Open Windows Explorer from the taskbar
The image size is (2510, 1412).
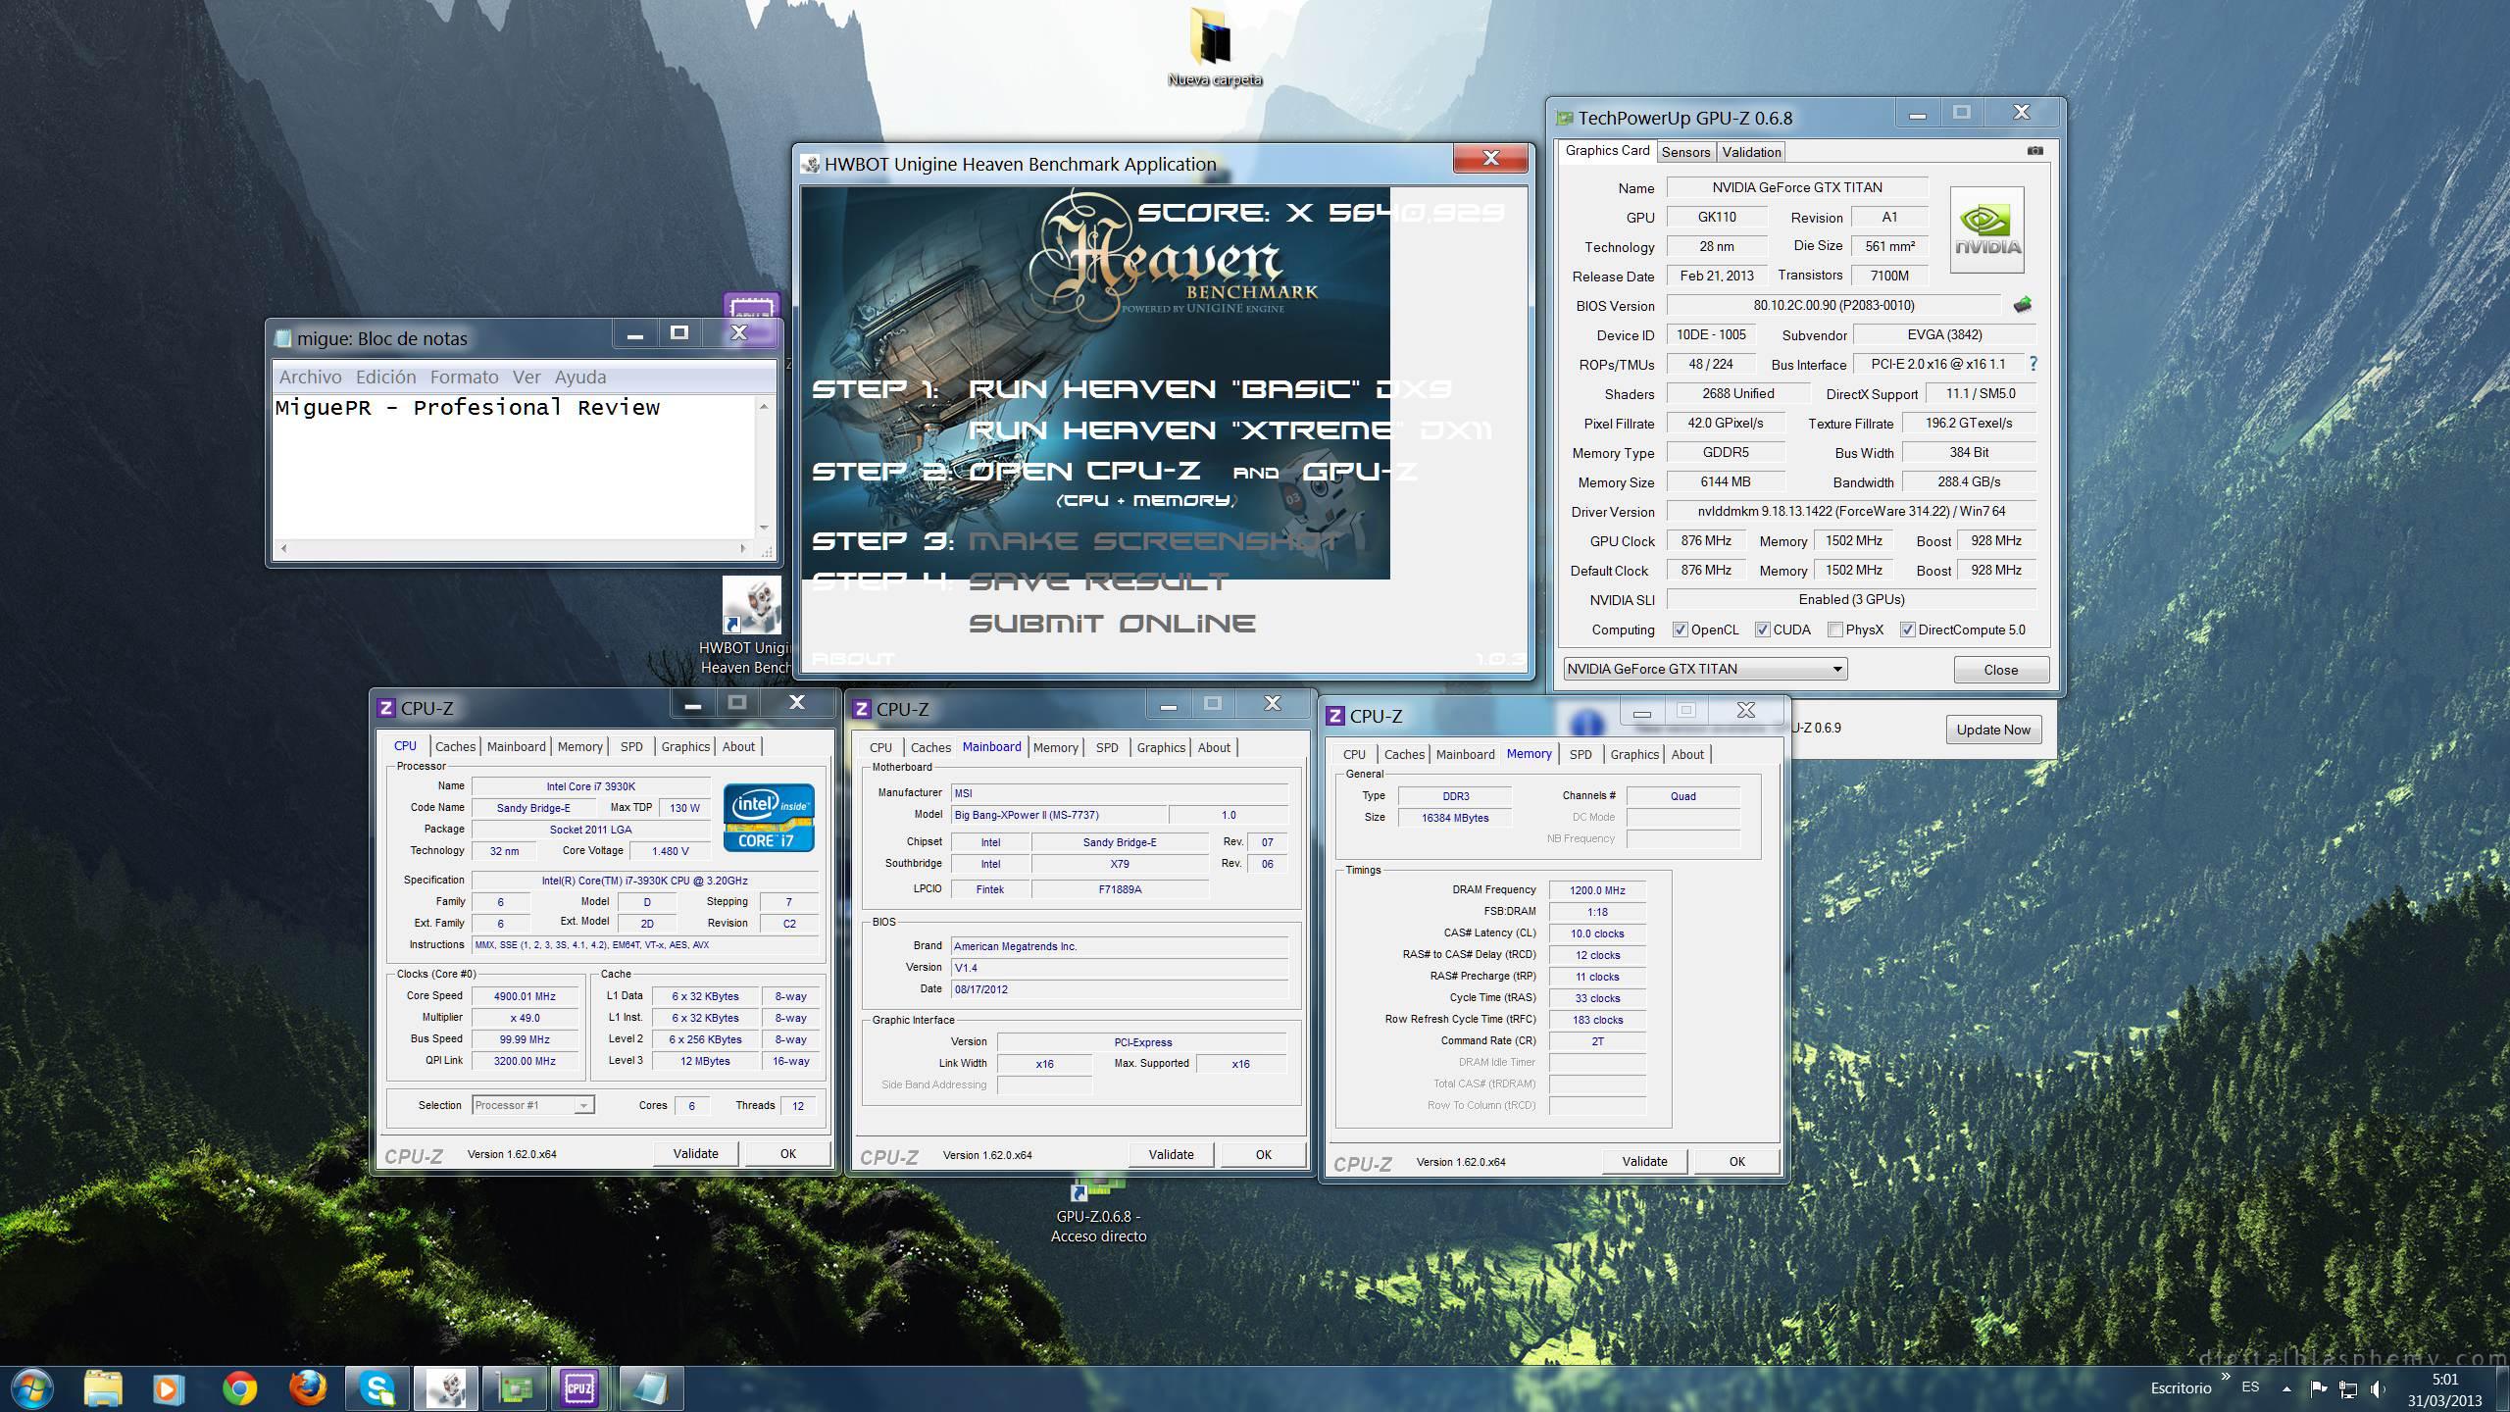pos(102,1388)
